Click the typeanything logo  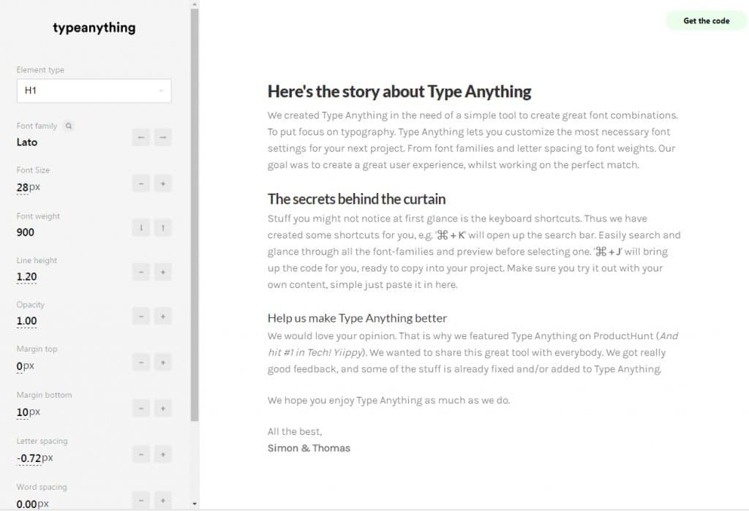[94, 28]
